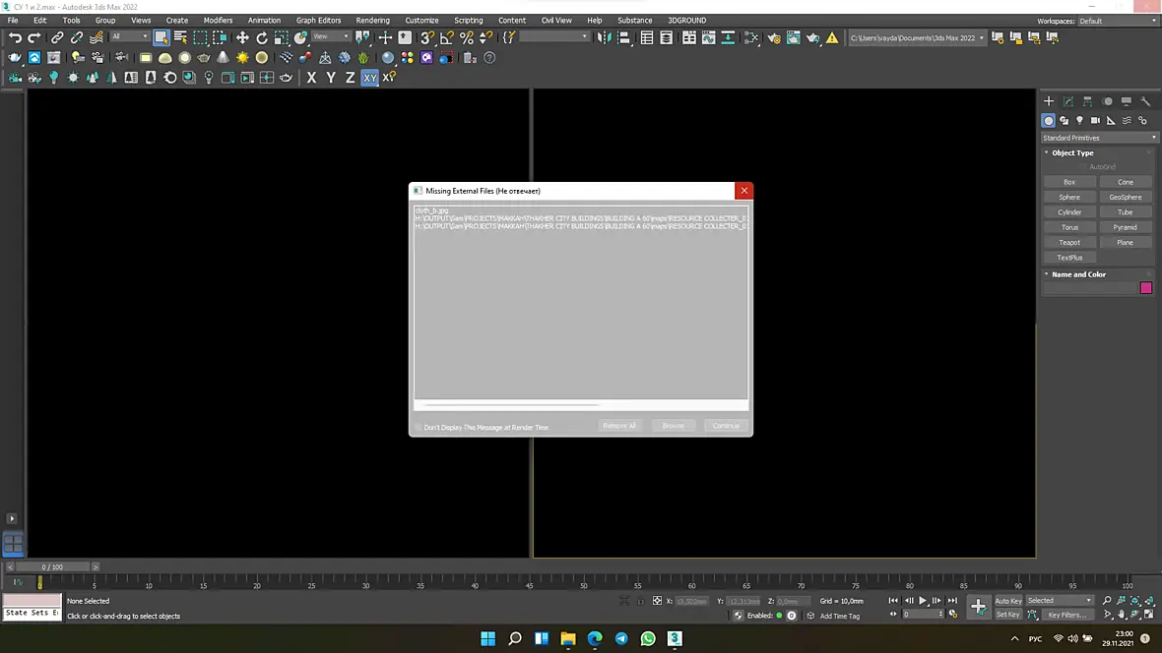Toggle the AutoGrid checkbox
1162x653 pixels.
(1083, 166)
